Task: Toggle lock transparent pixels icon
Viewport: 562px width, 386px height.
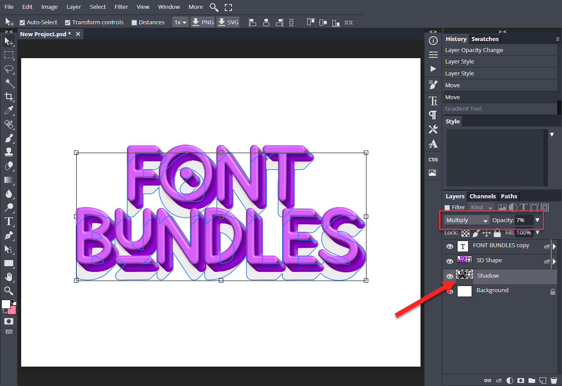Action: pyautogui.click(x=465, y=233)
